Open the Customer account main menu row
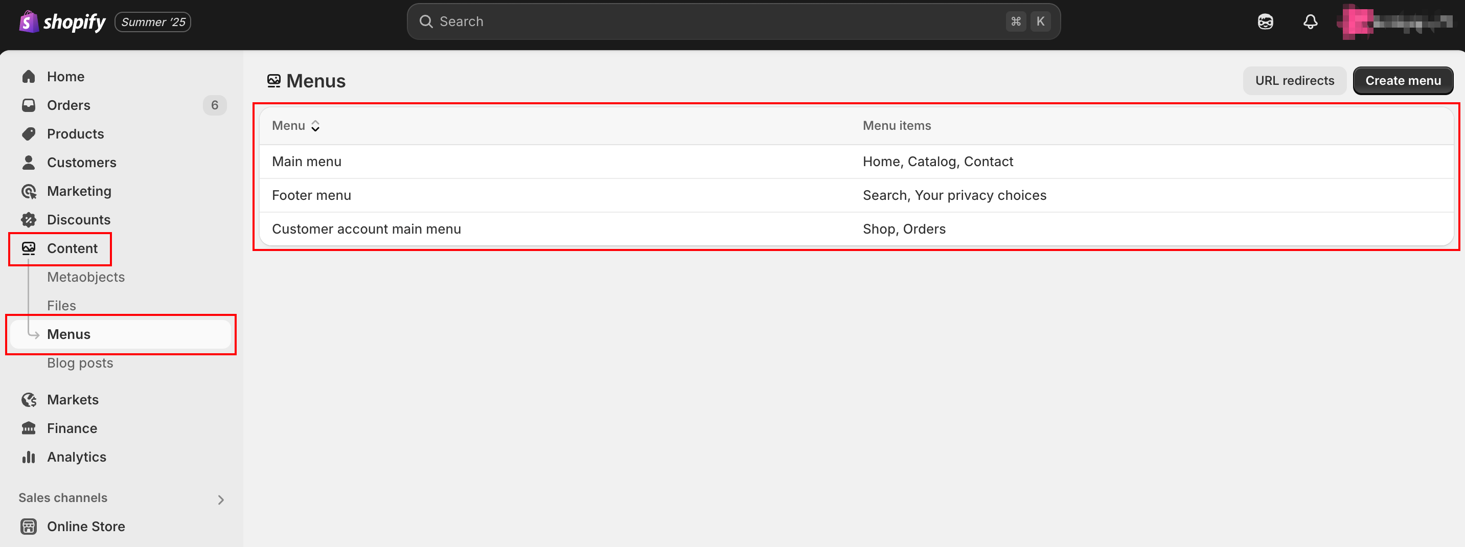 857,229
